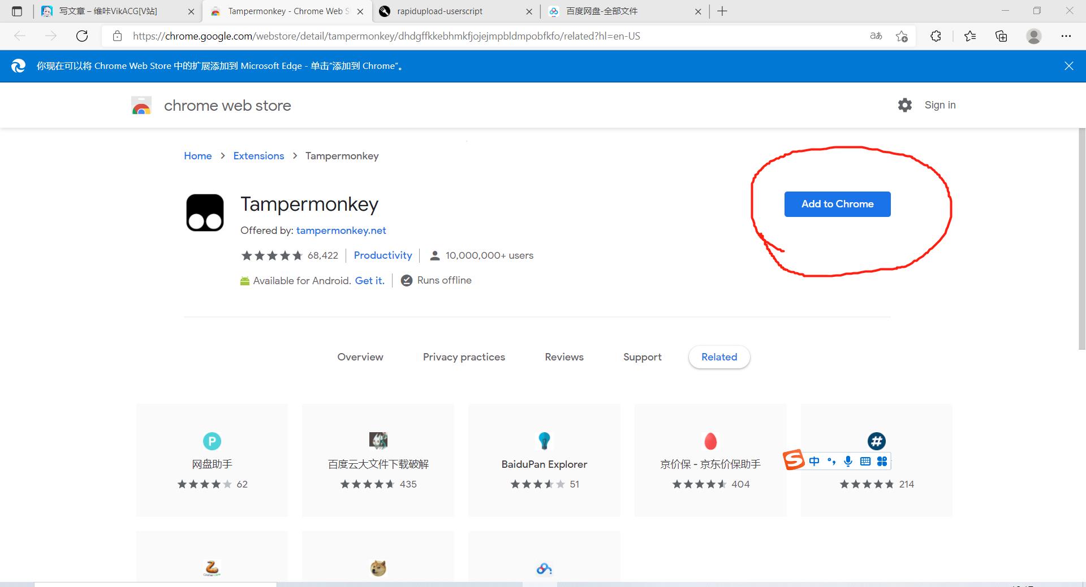Open the tampermonkey.net publisher link
The image size is (1086, 587).
point(341,231)
